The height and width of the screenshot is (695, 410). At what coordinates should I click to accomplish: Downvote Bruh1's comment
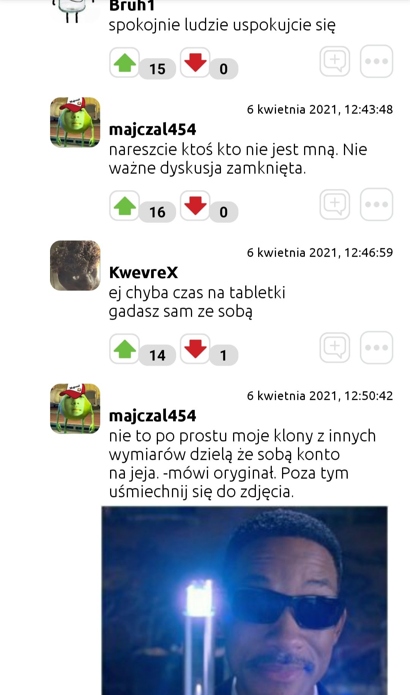pyautogui.click(x=195, y=62)
